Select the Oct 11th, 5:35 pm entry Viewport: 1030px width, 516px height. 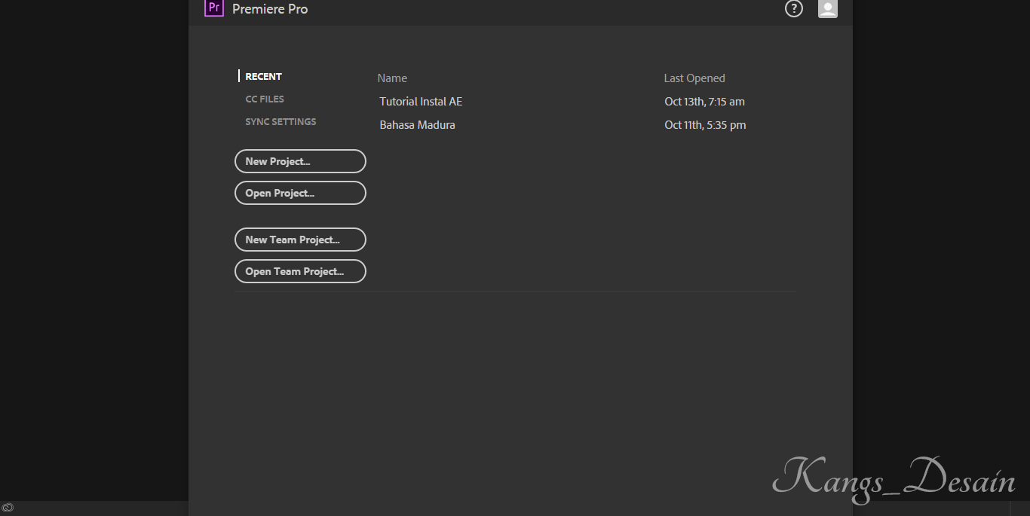point(705,125)
